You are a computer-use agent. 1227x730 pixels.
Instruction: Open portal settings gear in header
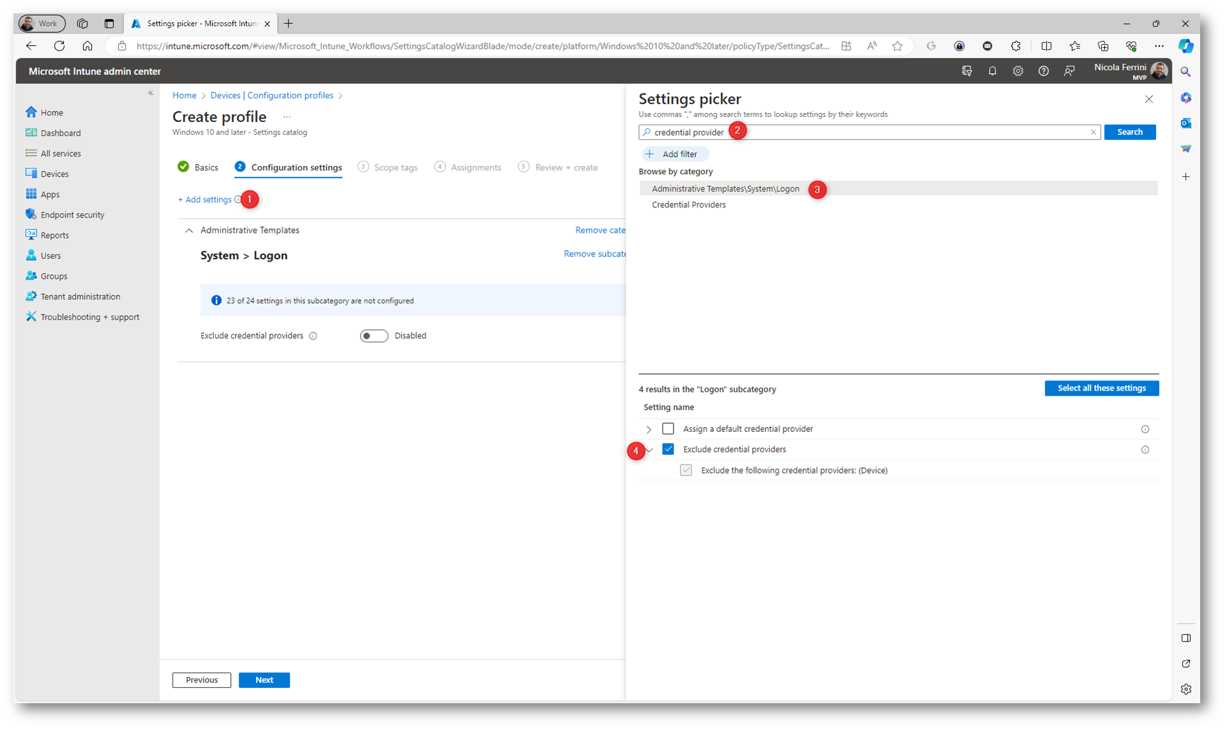[1018, 71]
